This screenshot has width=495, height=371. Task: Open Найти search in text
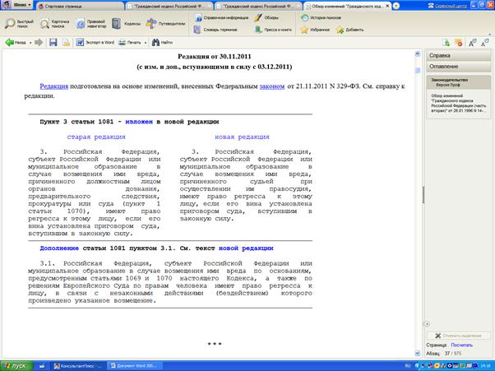click(162, 42)
